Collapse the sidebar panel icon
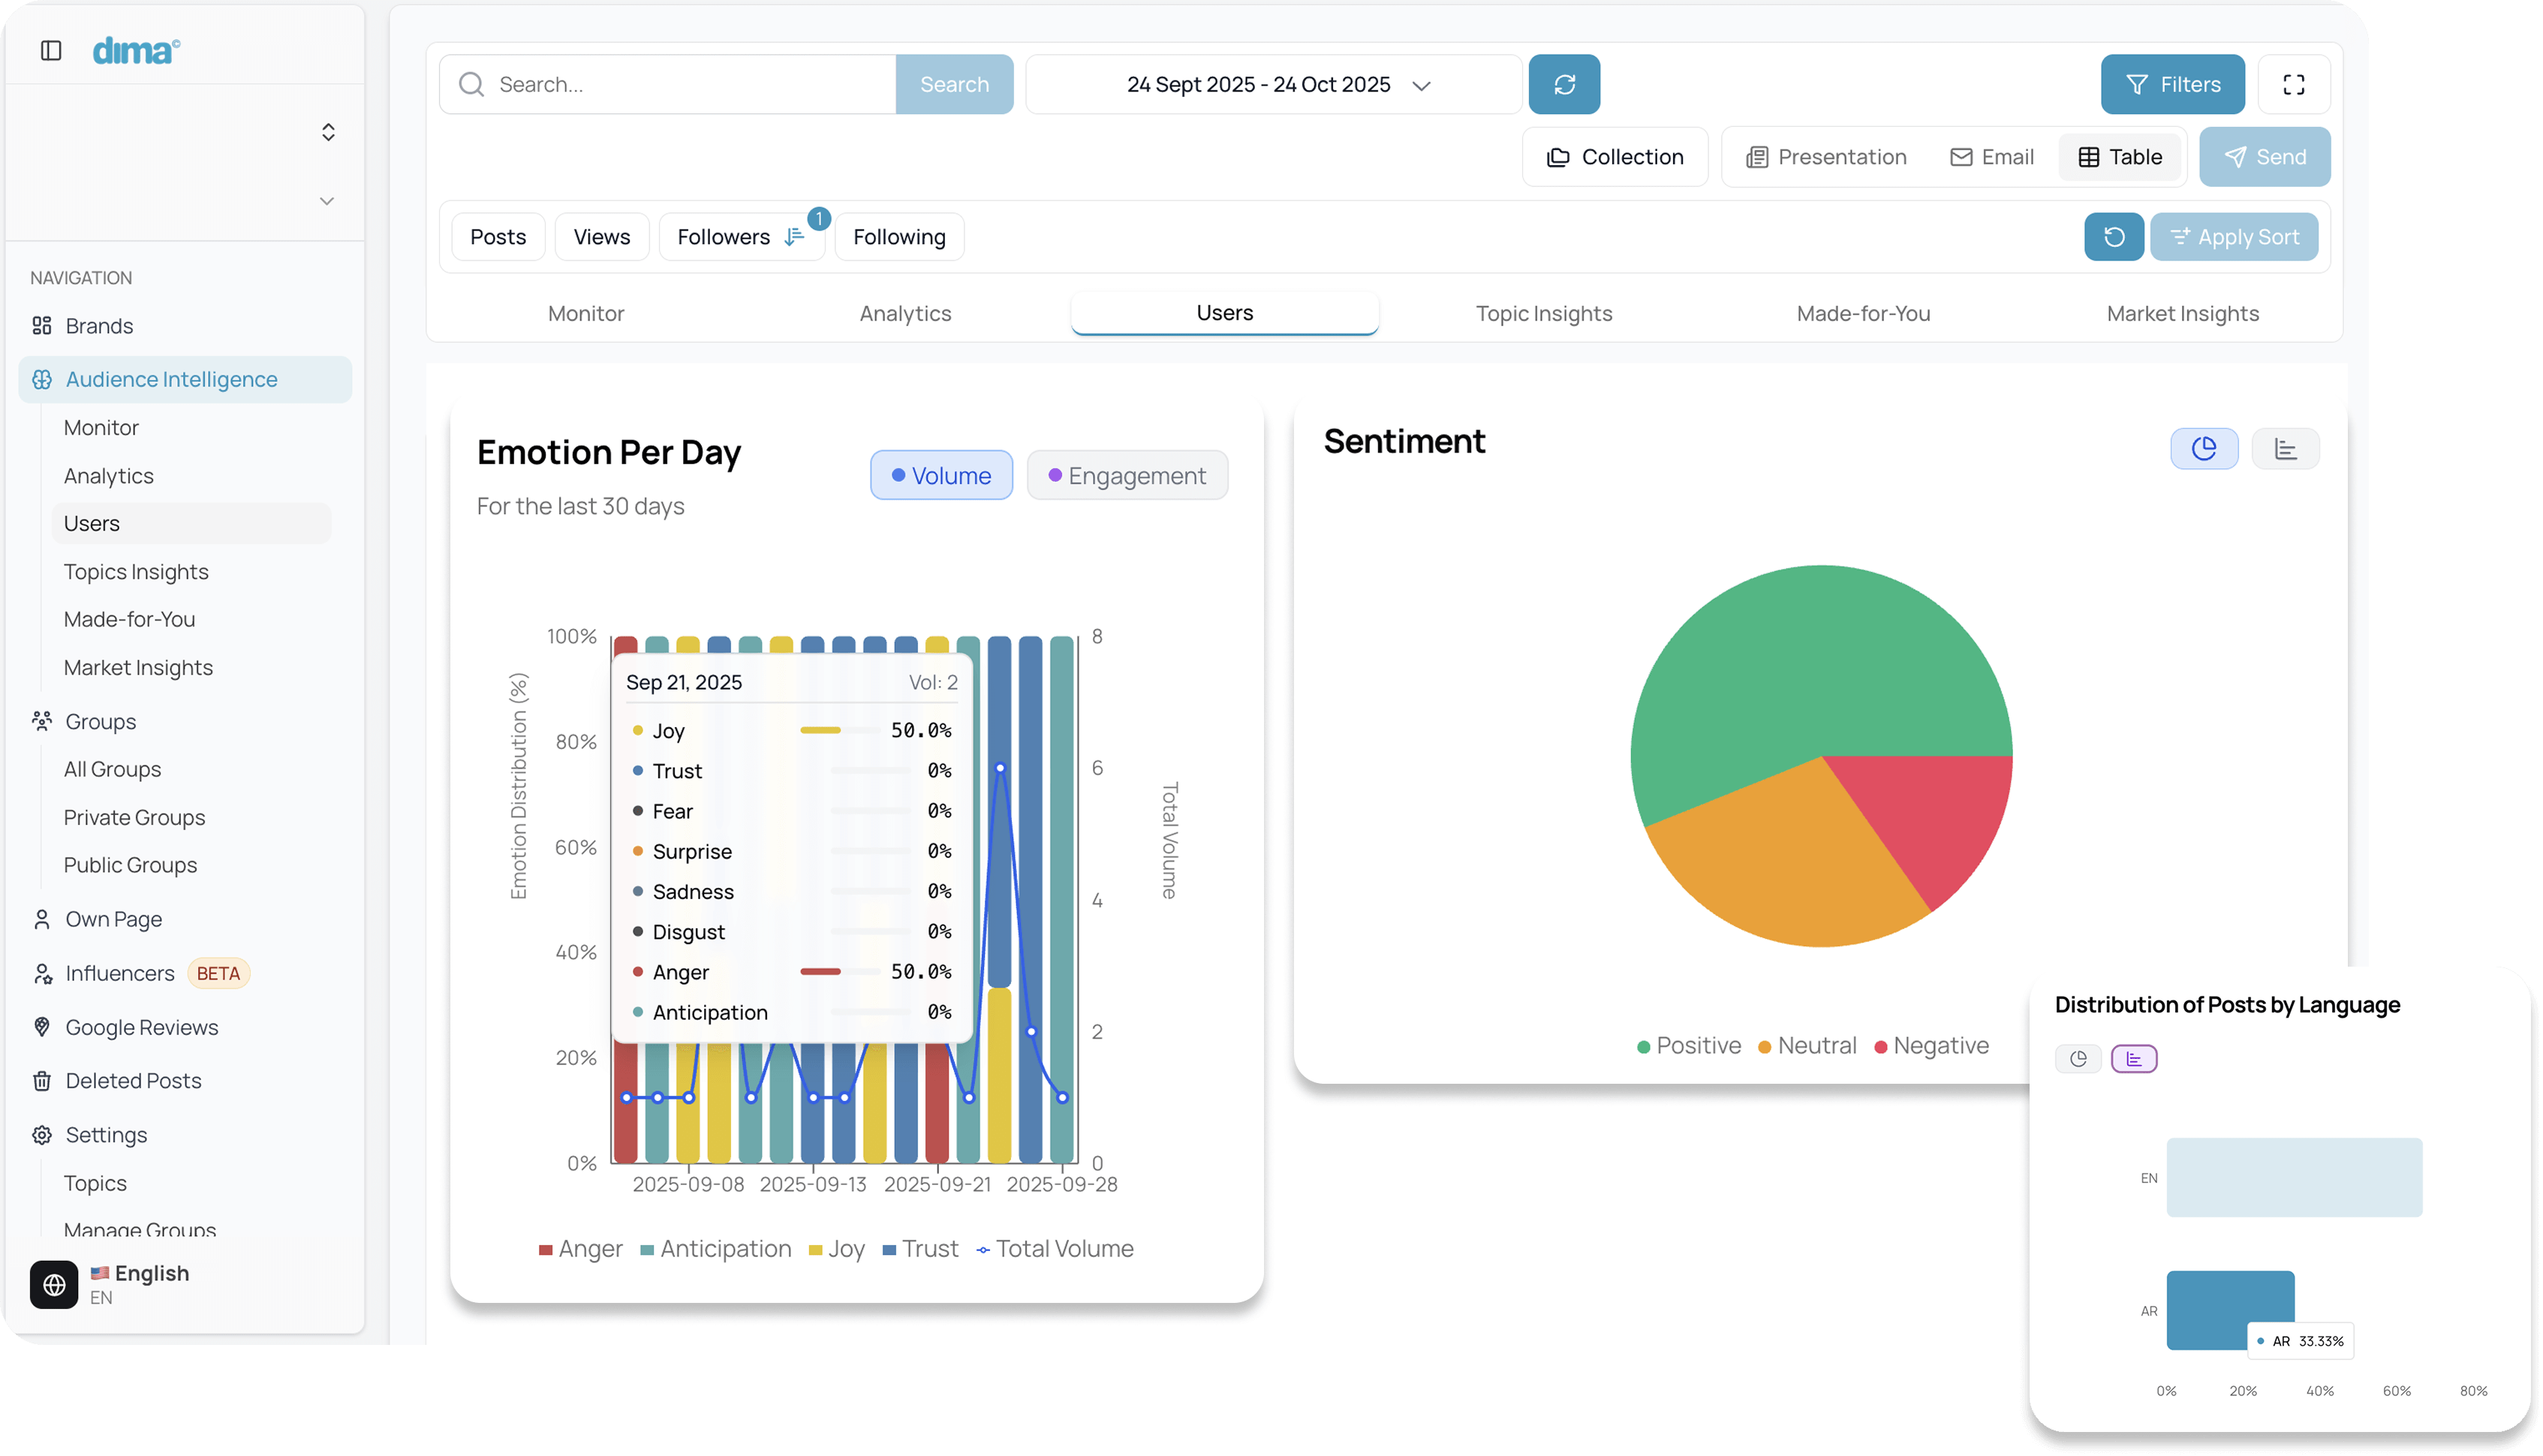This screenshot has width=2543, height=1456. pos(51,50)
